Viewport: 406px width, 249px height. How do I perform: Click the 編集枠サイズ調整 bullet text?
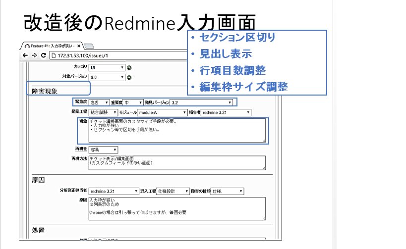[244, 87]
